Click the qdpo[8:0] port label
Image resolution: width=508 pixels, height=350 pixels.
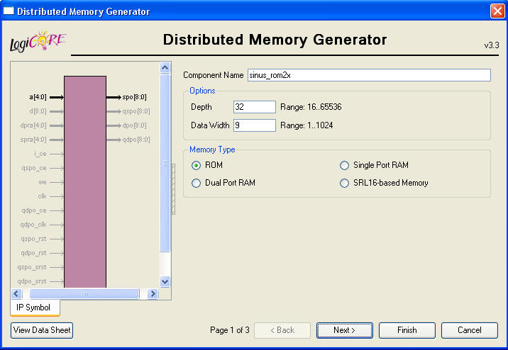click(136, 140)
